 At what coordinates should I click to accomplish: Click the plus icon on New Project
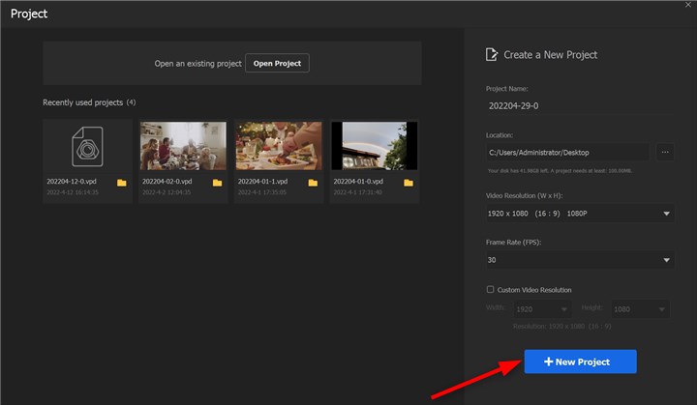[548, 362]
